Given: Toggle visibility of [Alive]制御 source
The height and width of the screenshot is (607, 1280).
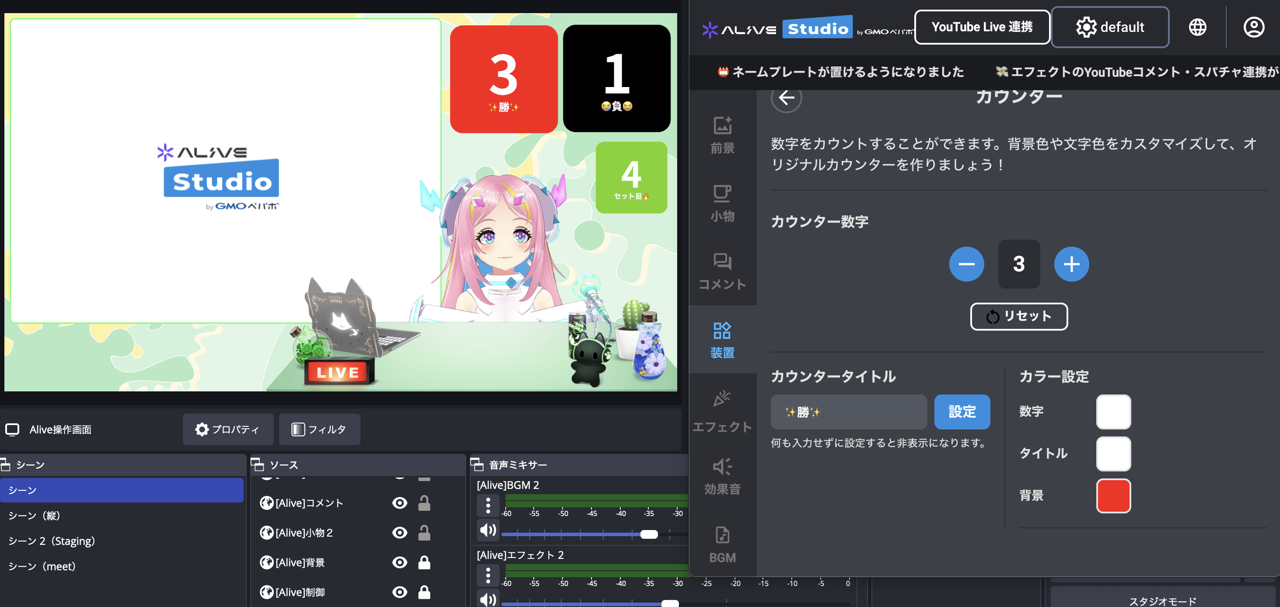Looking at the screenshot, I should tap(399, 592).
